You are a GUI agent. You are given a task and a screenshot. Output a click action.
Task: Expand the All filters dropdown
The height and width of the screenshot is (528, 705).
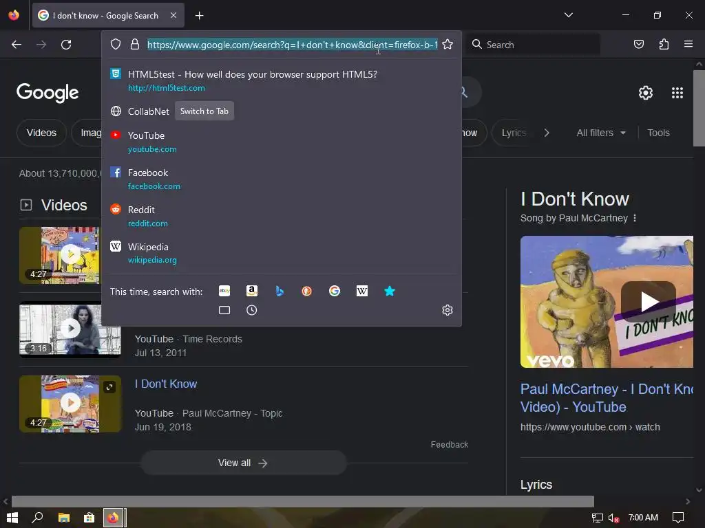click(601, 133)
